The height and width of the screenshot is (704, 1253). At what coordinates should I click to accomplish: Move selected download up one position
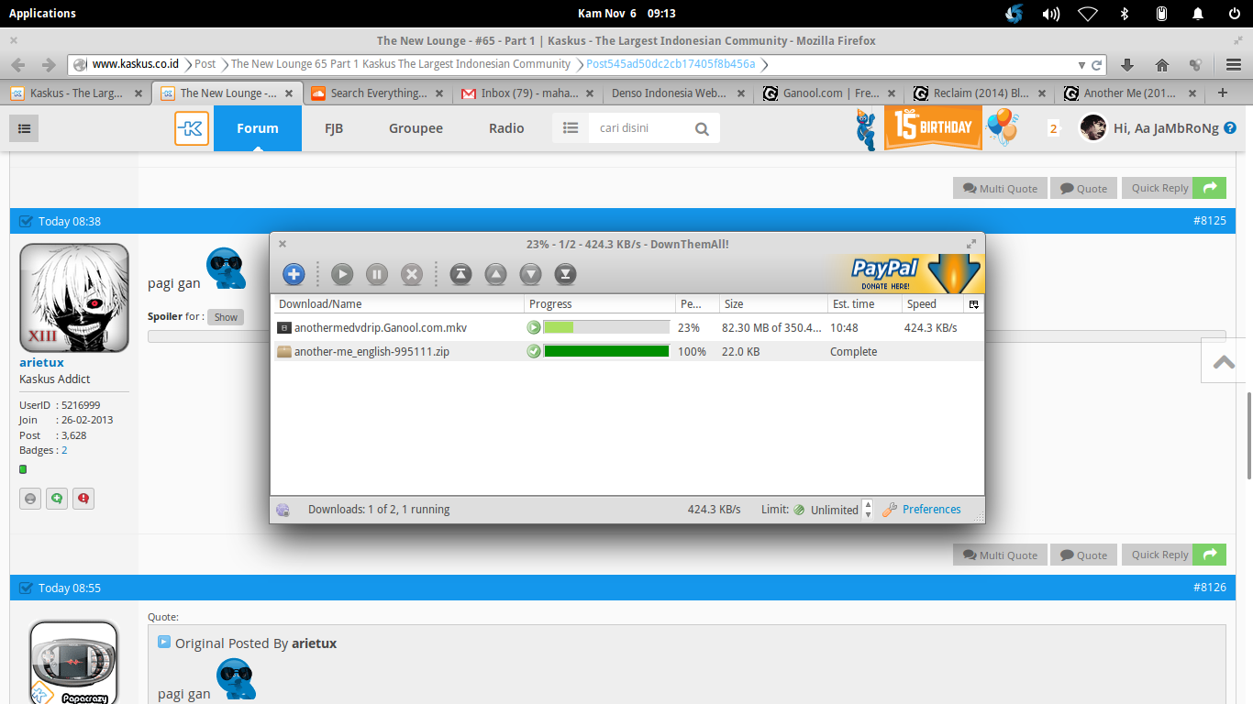point(495,274)
